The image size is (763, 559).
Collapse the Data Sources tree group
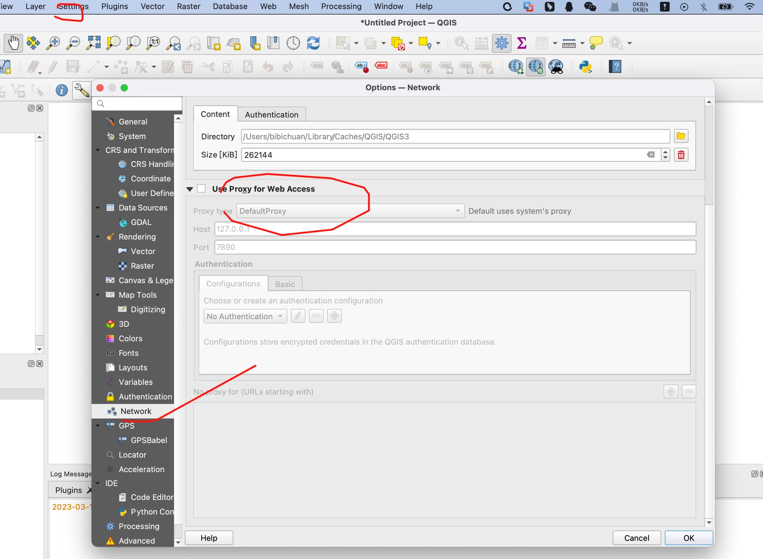98,207
